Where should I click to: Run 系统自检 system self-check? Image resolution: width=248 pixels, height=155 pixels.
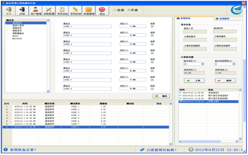pyautogui.click(x=62, y=11)
